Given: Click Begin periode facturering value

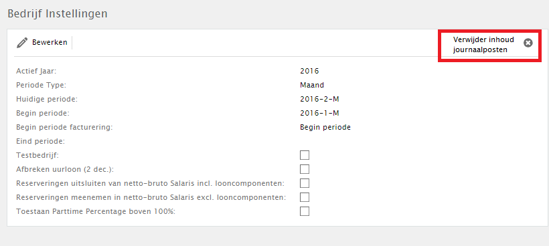Looking at the screenshot, I should pyautogui.click(x=325, y=127).
